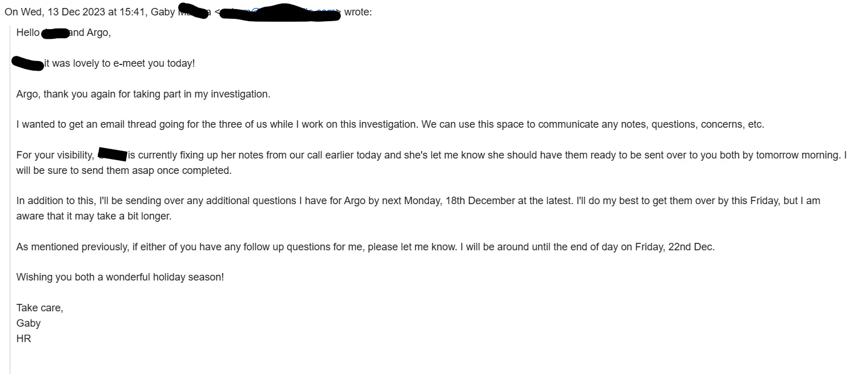Screen dimensions: 855x374
Task: Click the "Hello" greeting word
Action: click(28, 32)
